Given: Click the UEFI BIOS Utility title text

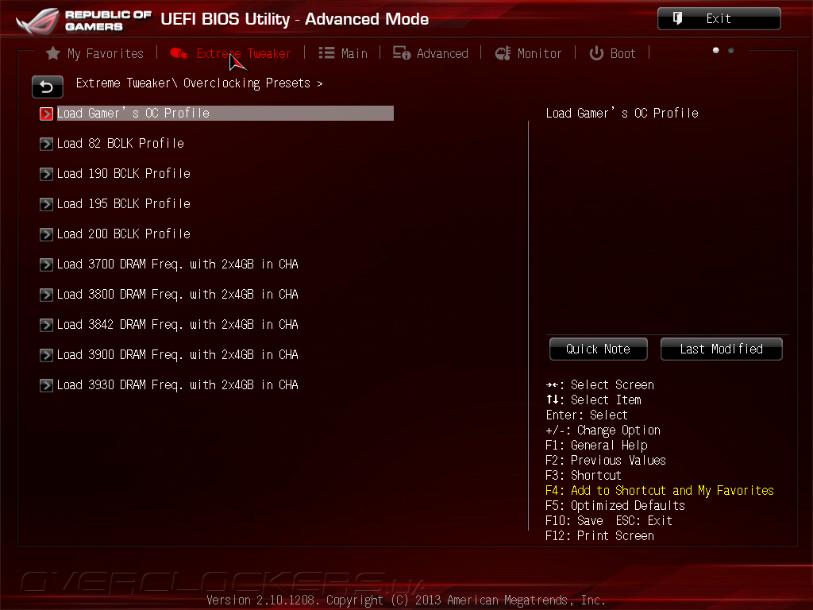Looking at the screenshot, I should [x=295, y=19].
